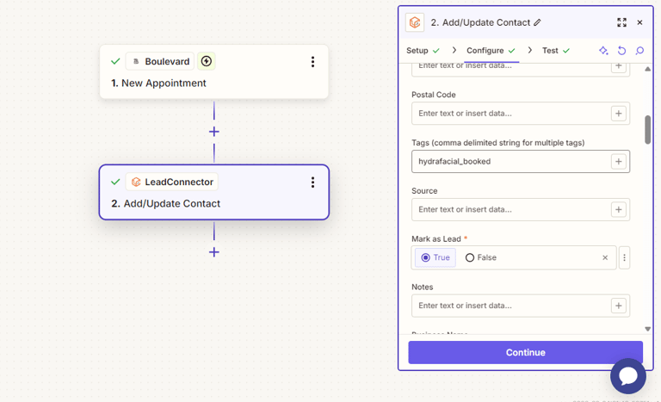Click the upgrade arrow icon on the Boulevard step
This screenshot has width=661, height=402.
206,61
